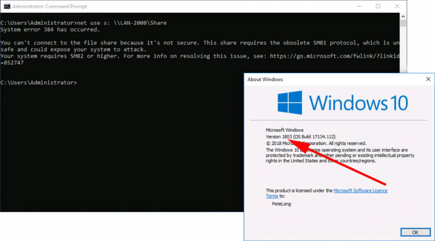This screenshot has width=435, height=241.
Task: Click the 2018 copyright line
Action: click(316, 143)
